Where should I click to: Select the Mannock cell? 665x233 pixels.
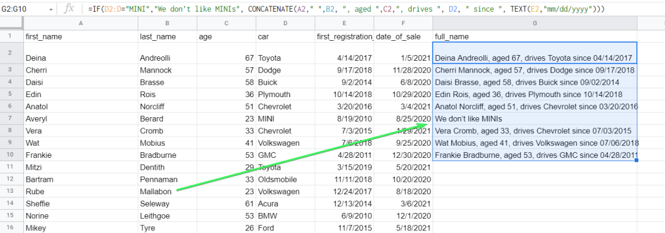pos(168,70)
